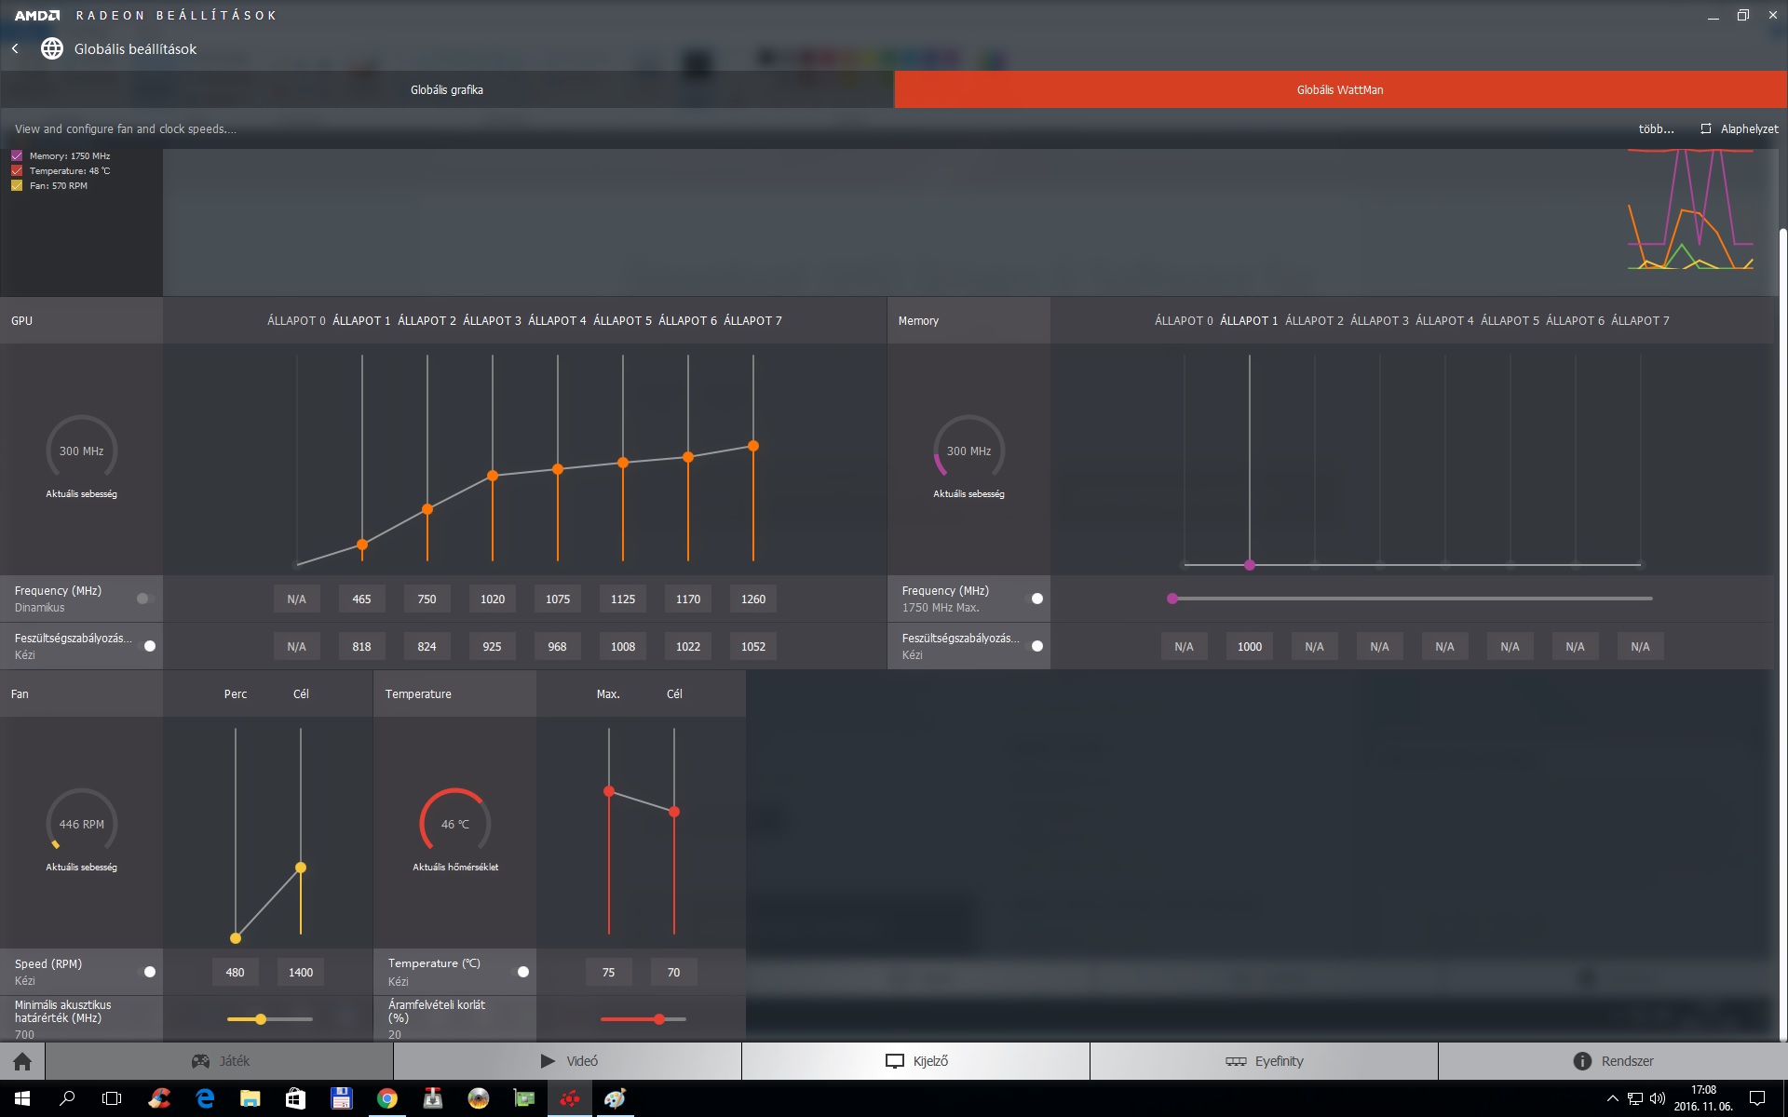Open the több... menu
Image resolution: width=1788 pixels, height=1117 pixels.
click(1656, 129)
